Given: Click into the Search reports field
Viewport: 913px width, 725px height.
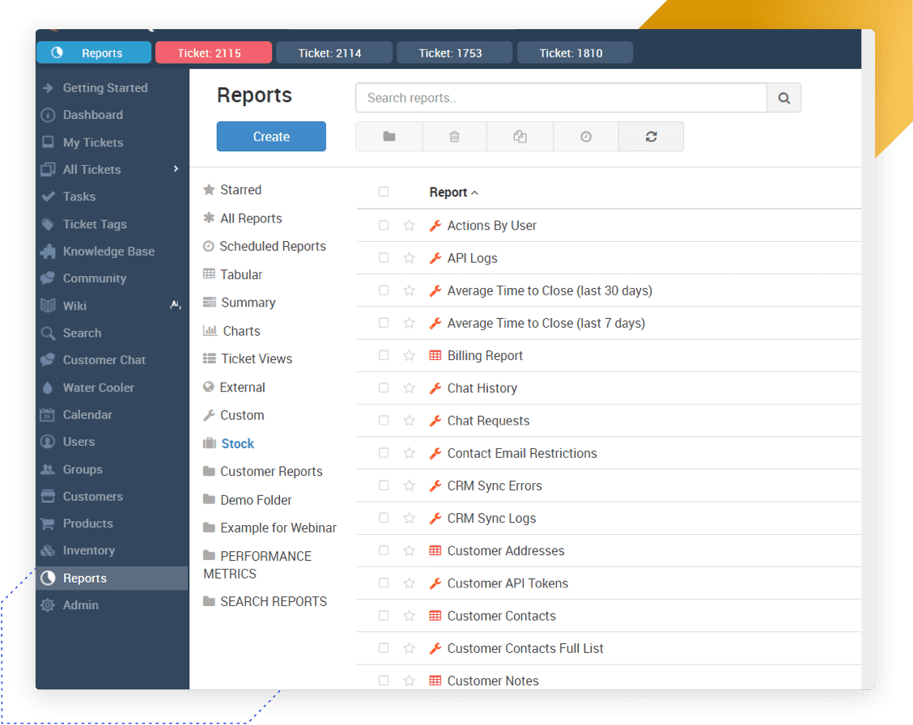Looking at the screenshot, I should tap(560, 98).
